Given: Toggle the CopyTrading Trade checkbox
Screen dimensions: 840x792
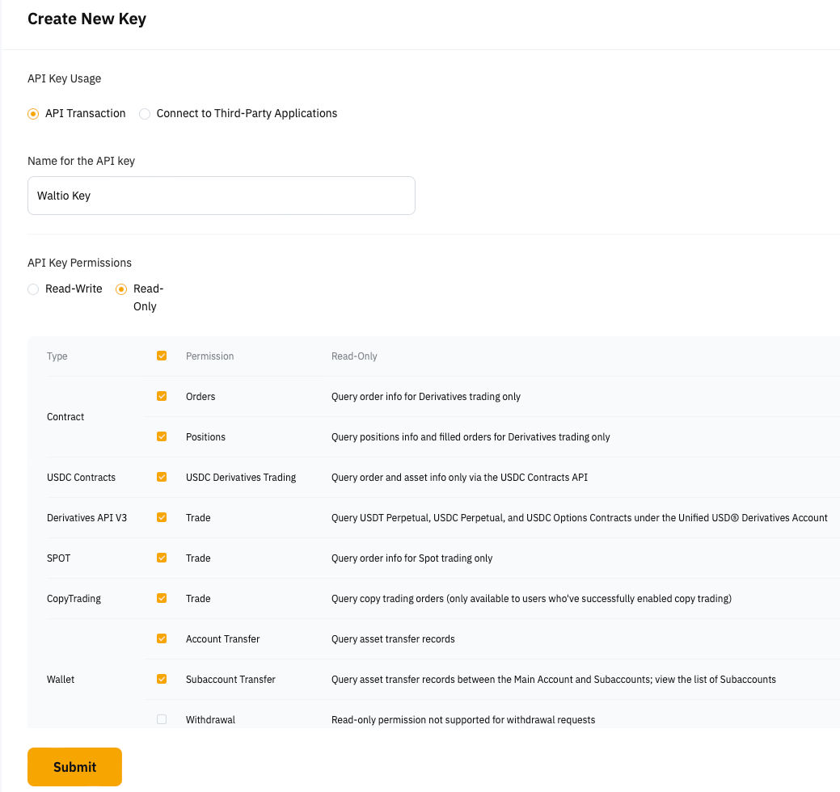Looking at the screenshot, I should 162,598.
